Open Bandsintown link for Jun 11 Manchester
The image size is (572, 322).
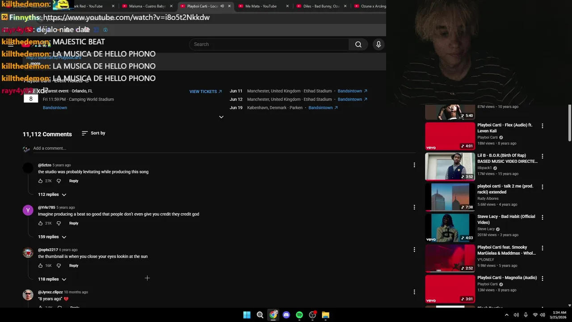click(352, 91)
